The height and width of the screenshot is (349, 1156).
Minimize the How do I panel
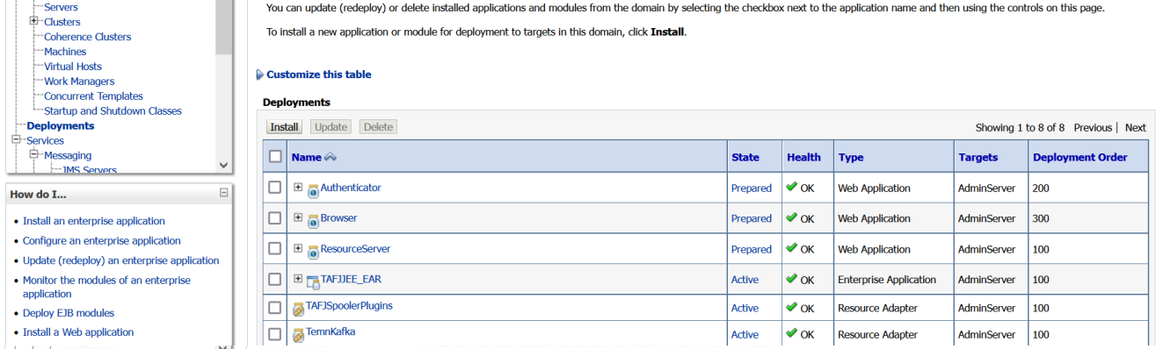click(224, 193)
